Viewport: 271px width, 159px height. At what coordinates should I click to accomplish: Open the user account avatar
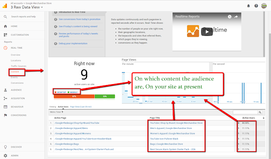click(264, 6)
